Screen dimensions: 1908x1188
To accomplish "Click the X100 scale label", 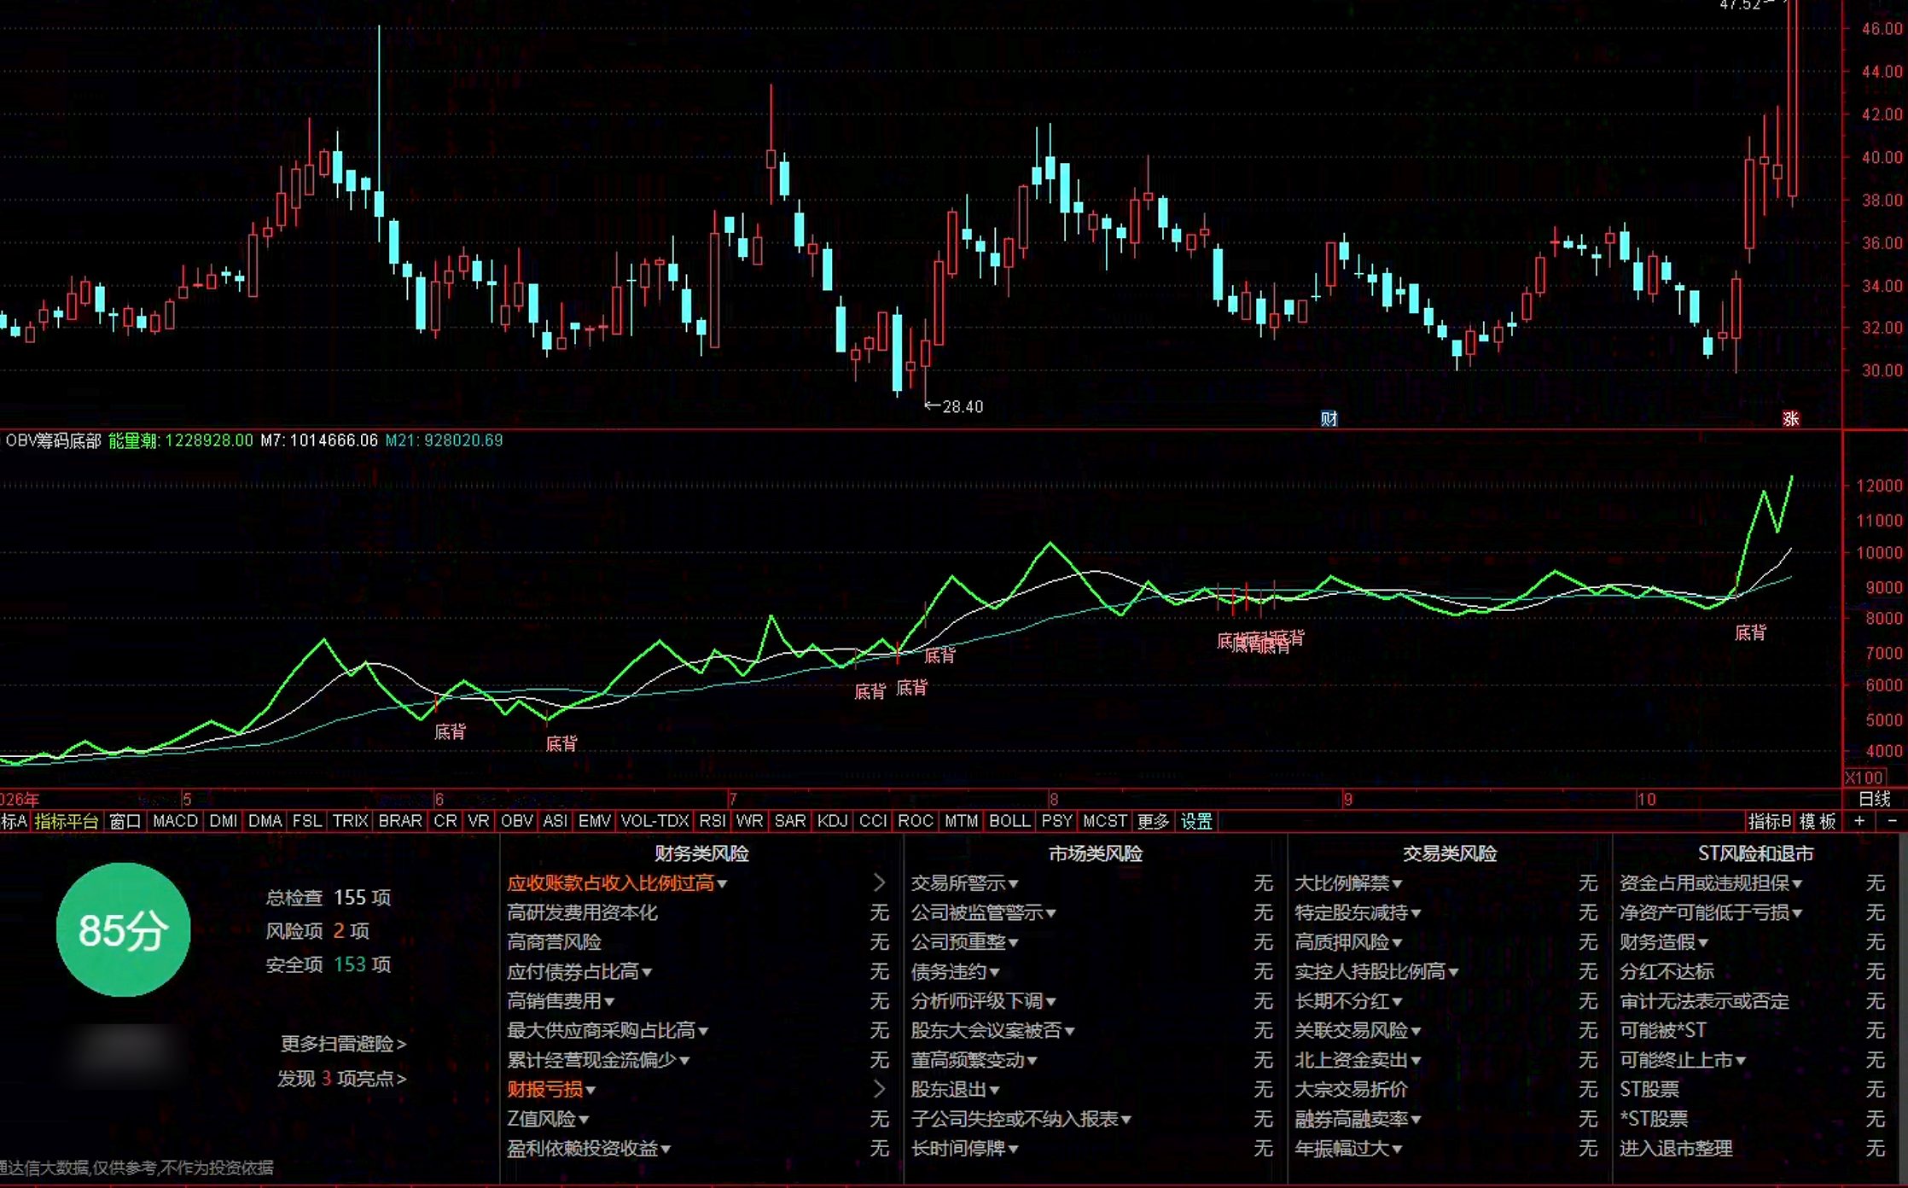I will tap(1864, 777).
